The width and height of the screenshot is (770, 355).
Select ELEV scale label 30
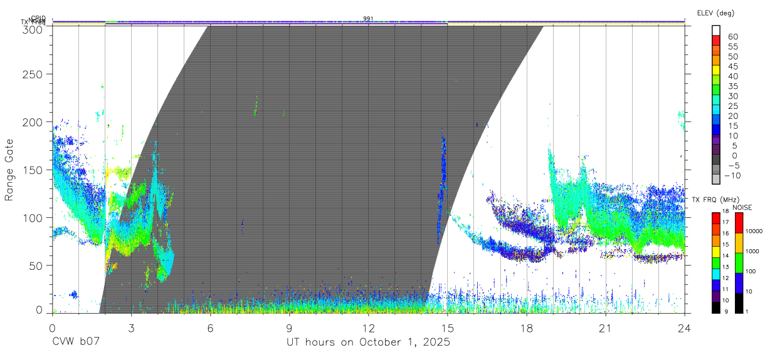click(732, 96)
